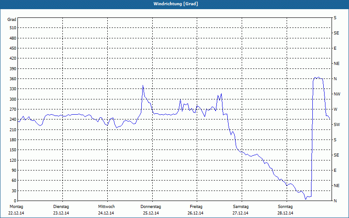Select the 90 degree axis value
349x218 pixels.
click(14, 170)
